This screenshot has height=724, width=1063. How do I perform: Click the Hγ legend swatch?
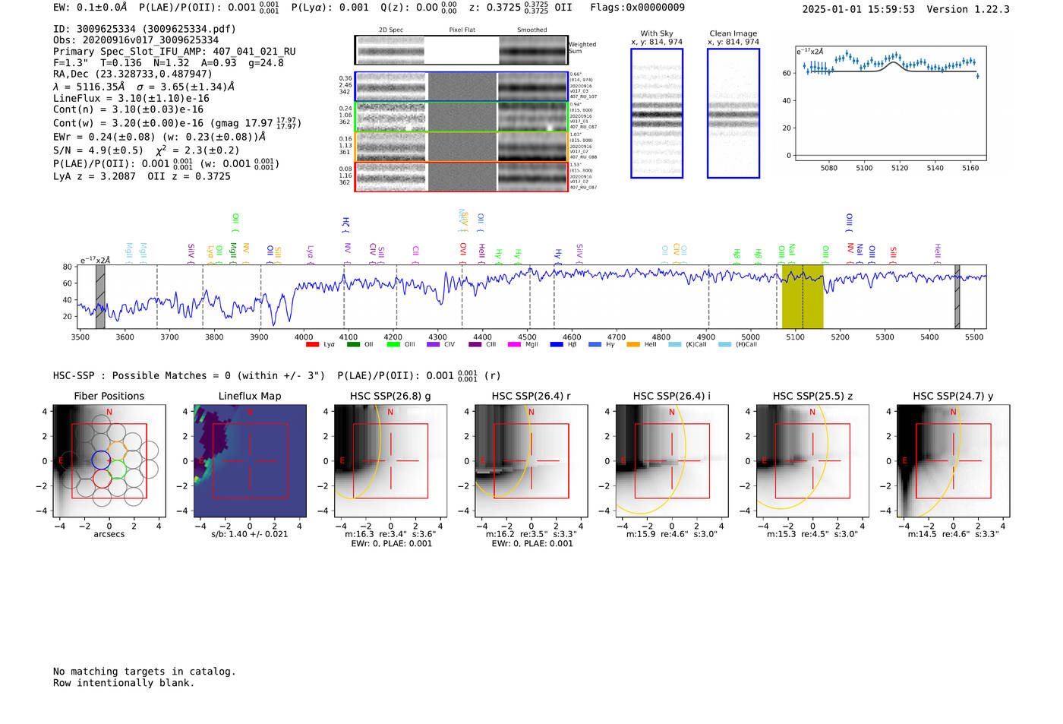tap(595, 345)
